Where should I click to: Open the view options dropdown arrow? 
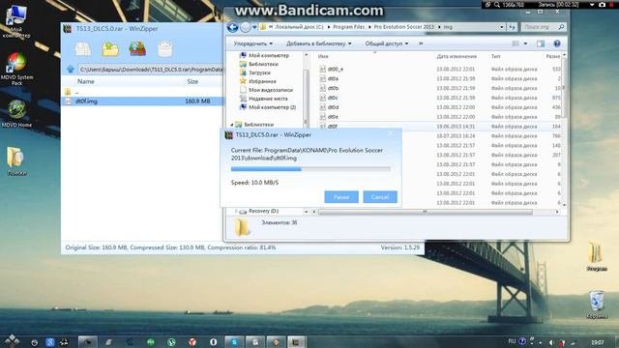pos(525,43)
